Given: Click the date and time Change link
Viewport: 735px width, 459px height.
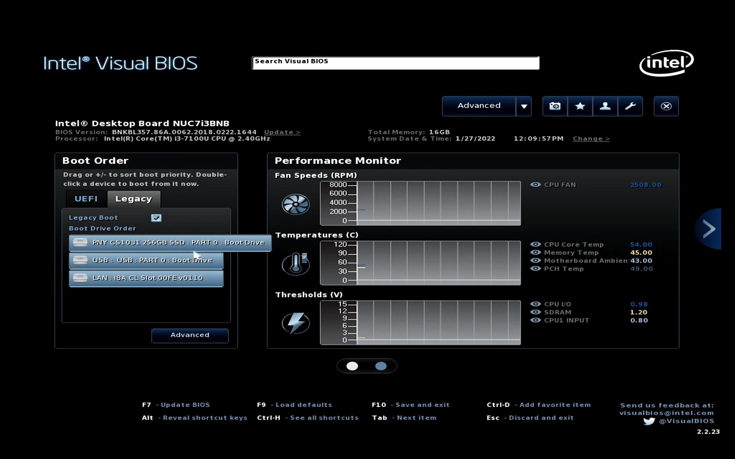Looking at the screenshot, I should pos(591,138).
